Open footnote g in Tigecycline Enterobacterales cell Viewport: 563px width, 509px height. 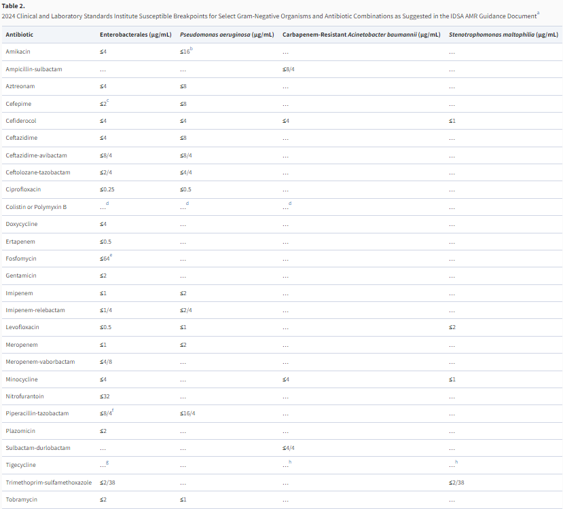[x=107, y=461]
